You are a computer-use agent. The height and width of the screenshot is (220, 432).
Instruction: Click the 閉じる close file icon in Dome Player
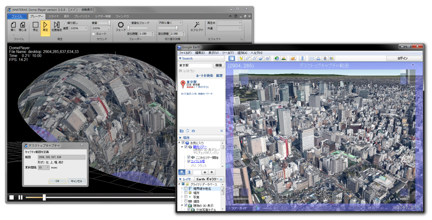(23, 25)
